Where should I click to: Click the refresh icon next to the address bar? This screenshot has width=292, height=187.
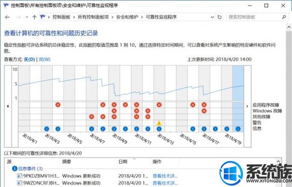219,17
